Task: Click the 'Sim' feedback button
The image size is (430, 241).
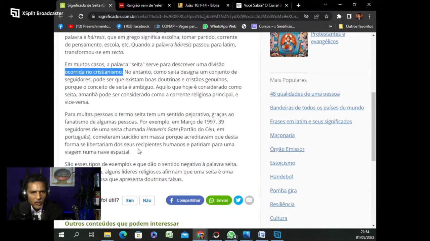Action: [130, 200]
